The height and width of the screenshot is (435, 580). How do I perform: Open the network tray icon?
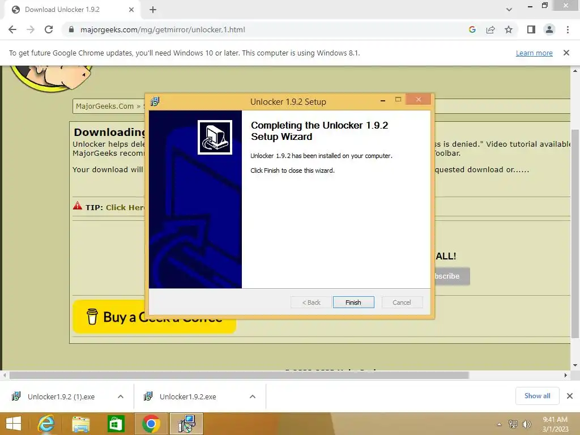(513, 424)
